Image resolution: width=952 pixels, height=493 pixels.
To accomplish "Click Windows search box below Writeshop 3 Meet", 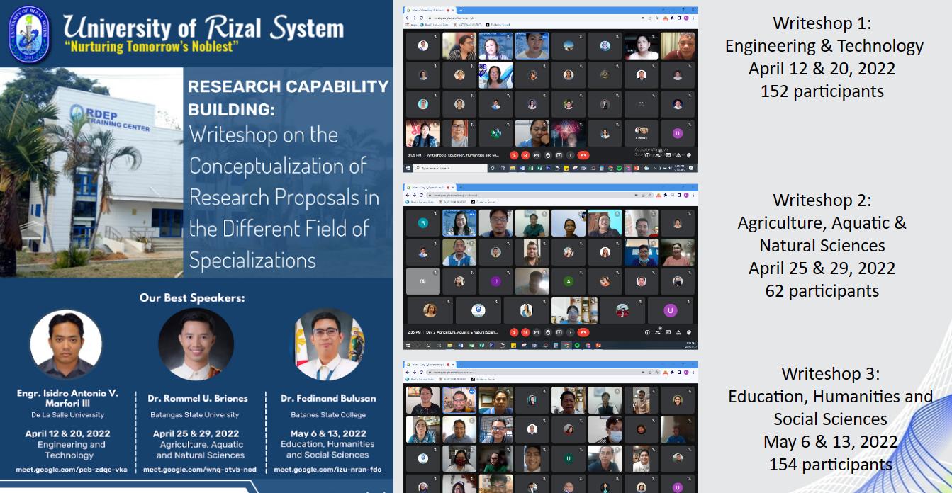I will [450, 168].
